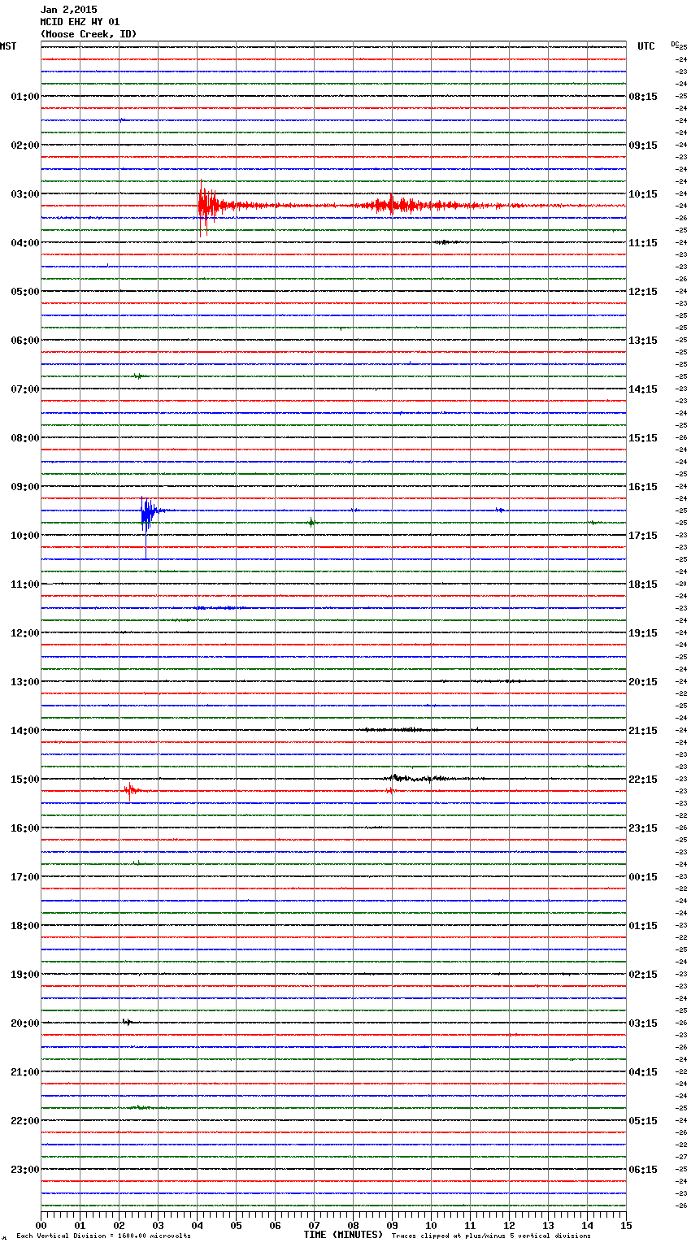This screenshot has height=1247, width=691.
Task: Select the 12:00 MST time label
Action: (24, 633)
